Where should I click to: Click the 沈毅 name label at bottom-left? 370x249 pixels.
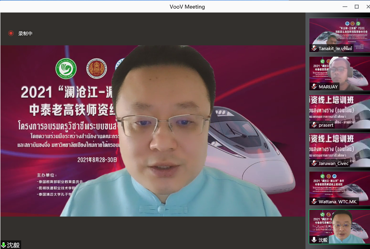click(x=13, y=245)
